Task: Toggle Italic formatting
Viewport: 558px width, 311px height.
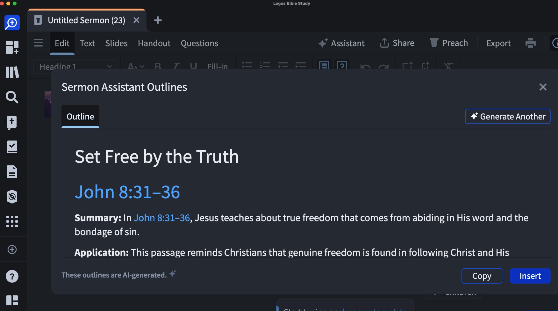Action: [x=176, y=66]
